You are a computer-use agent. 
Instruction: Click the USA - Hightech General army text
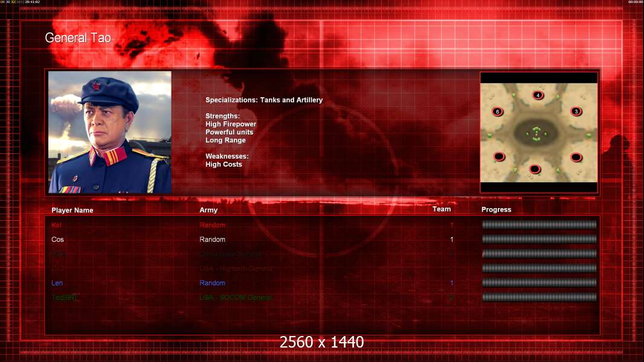236,268
